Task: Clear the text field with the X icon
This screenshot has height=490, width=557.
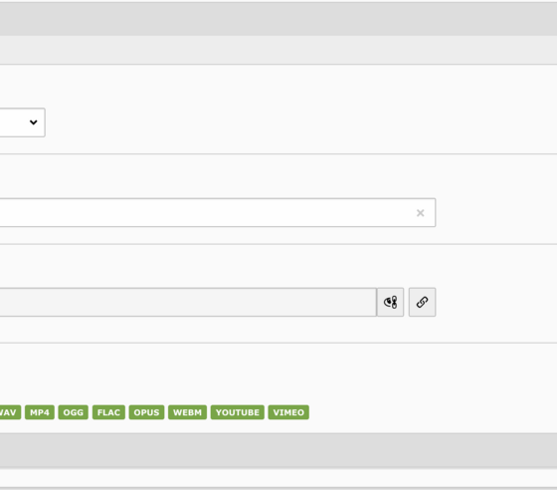Action: [x=420, y=213]
